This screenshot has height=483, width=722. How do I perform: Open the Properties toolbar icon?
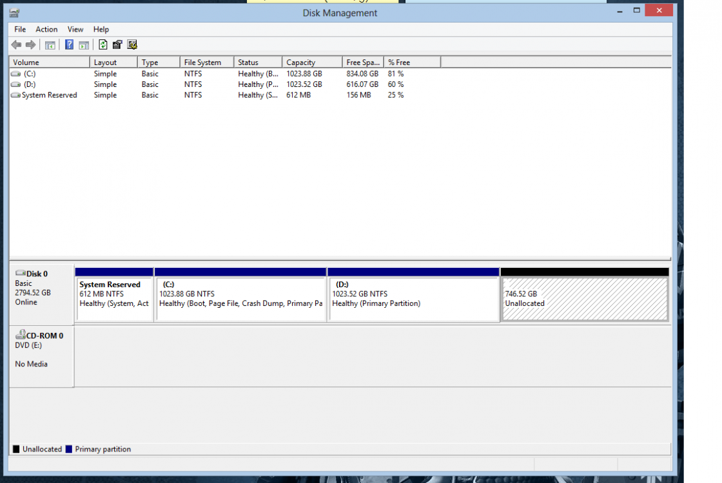point(117,44)
